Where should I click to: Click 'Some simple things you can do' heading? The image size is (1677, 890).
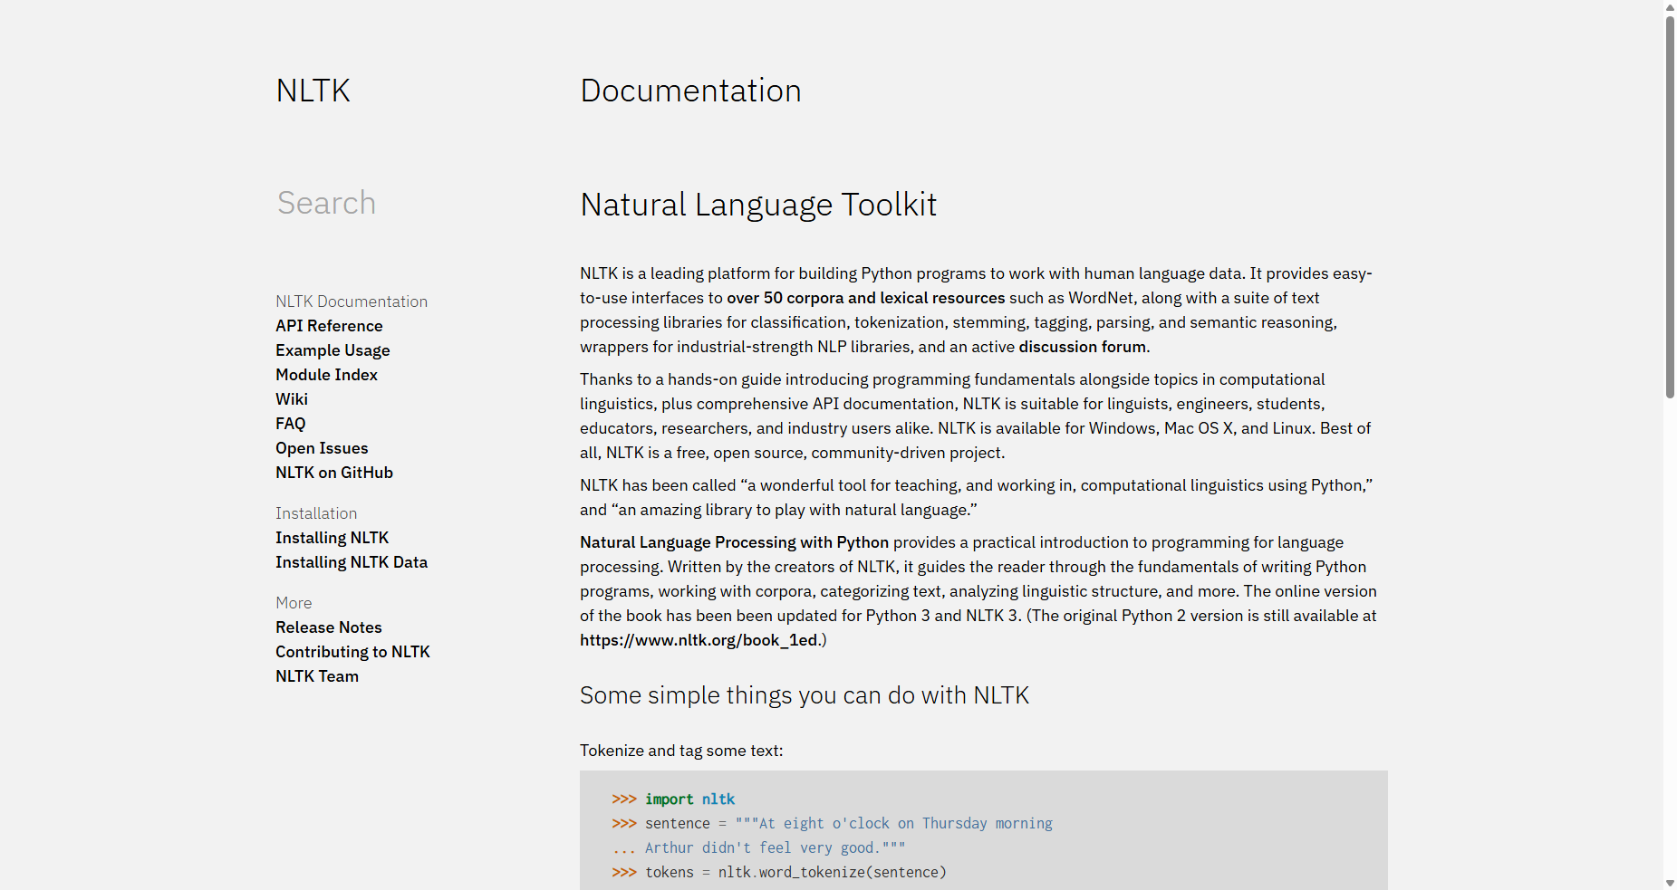(805, 695)
